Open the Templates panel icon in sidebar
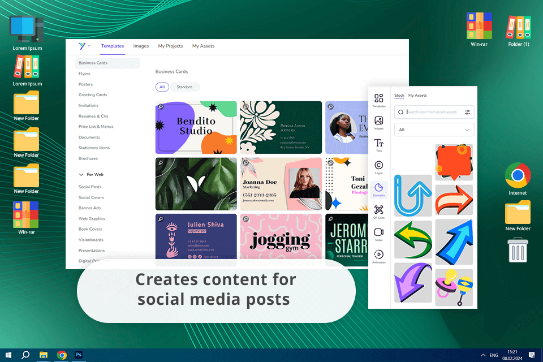543x362 pixels. (378, 100)
